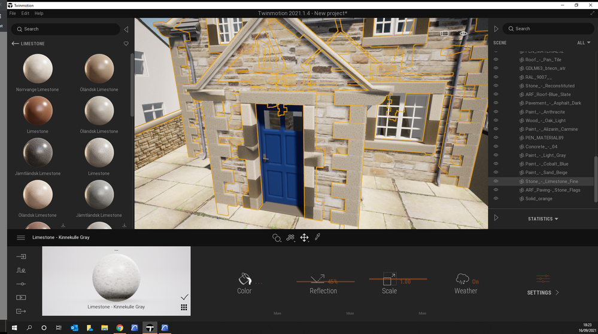Click the Reflection setting icon
The image size is (598, 334).
(x=317, y=278)
